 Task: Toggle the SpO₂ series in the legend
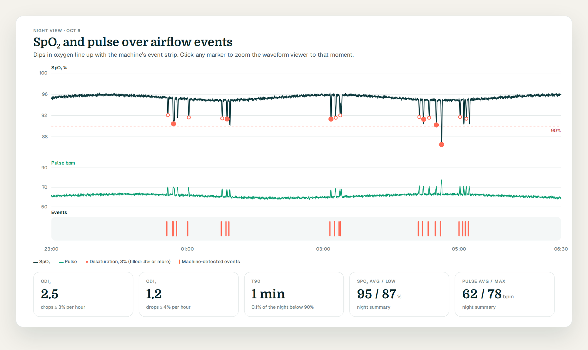click(x=42, y=262)
